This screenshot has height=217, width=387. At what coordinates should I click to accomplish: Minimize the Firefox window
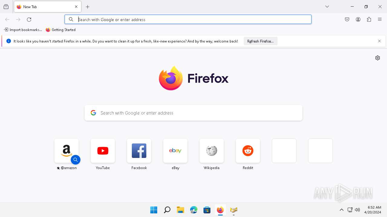352,7
